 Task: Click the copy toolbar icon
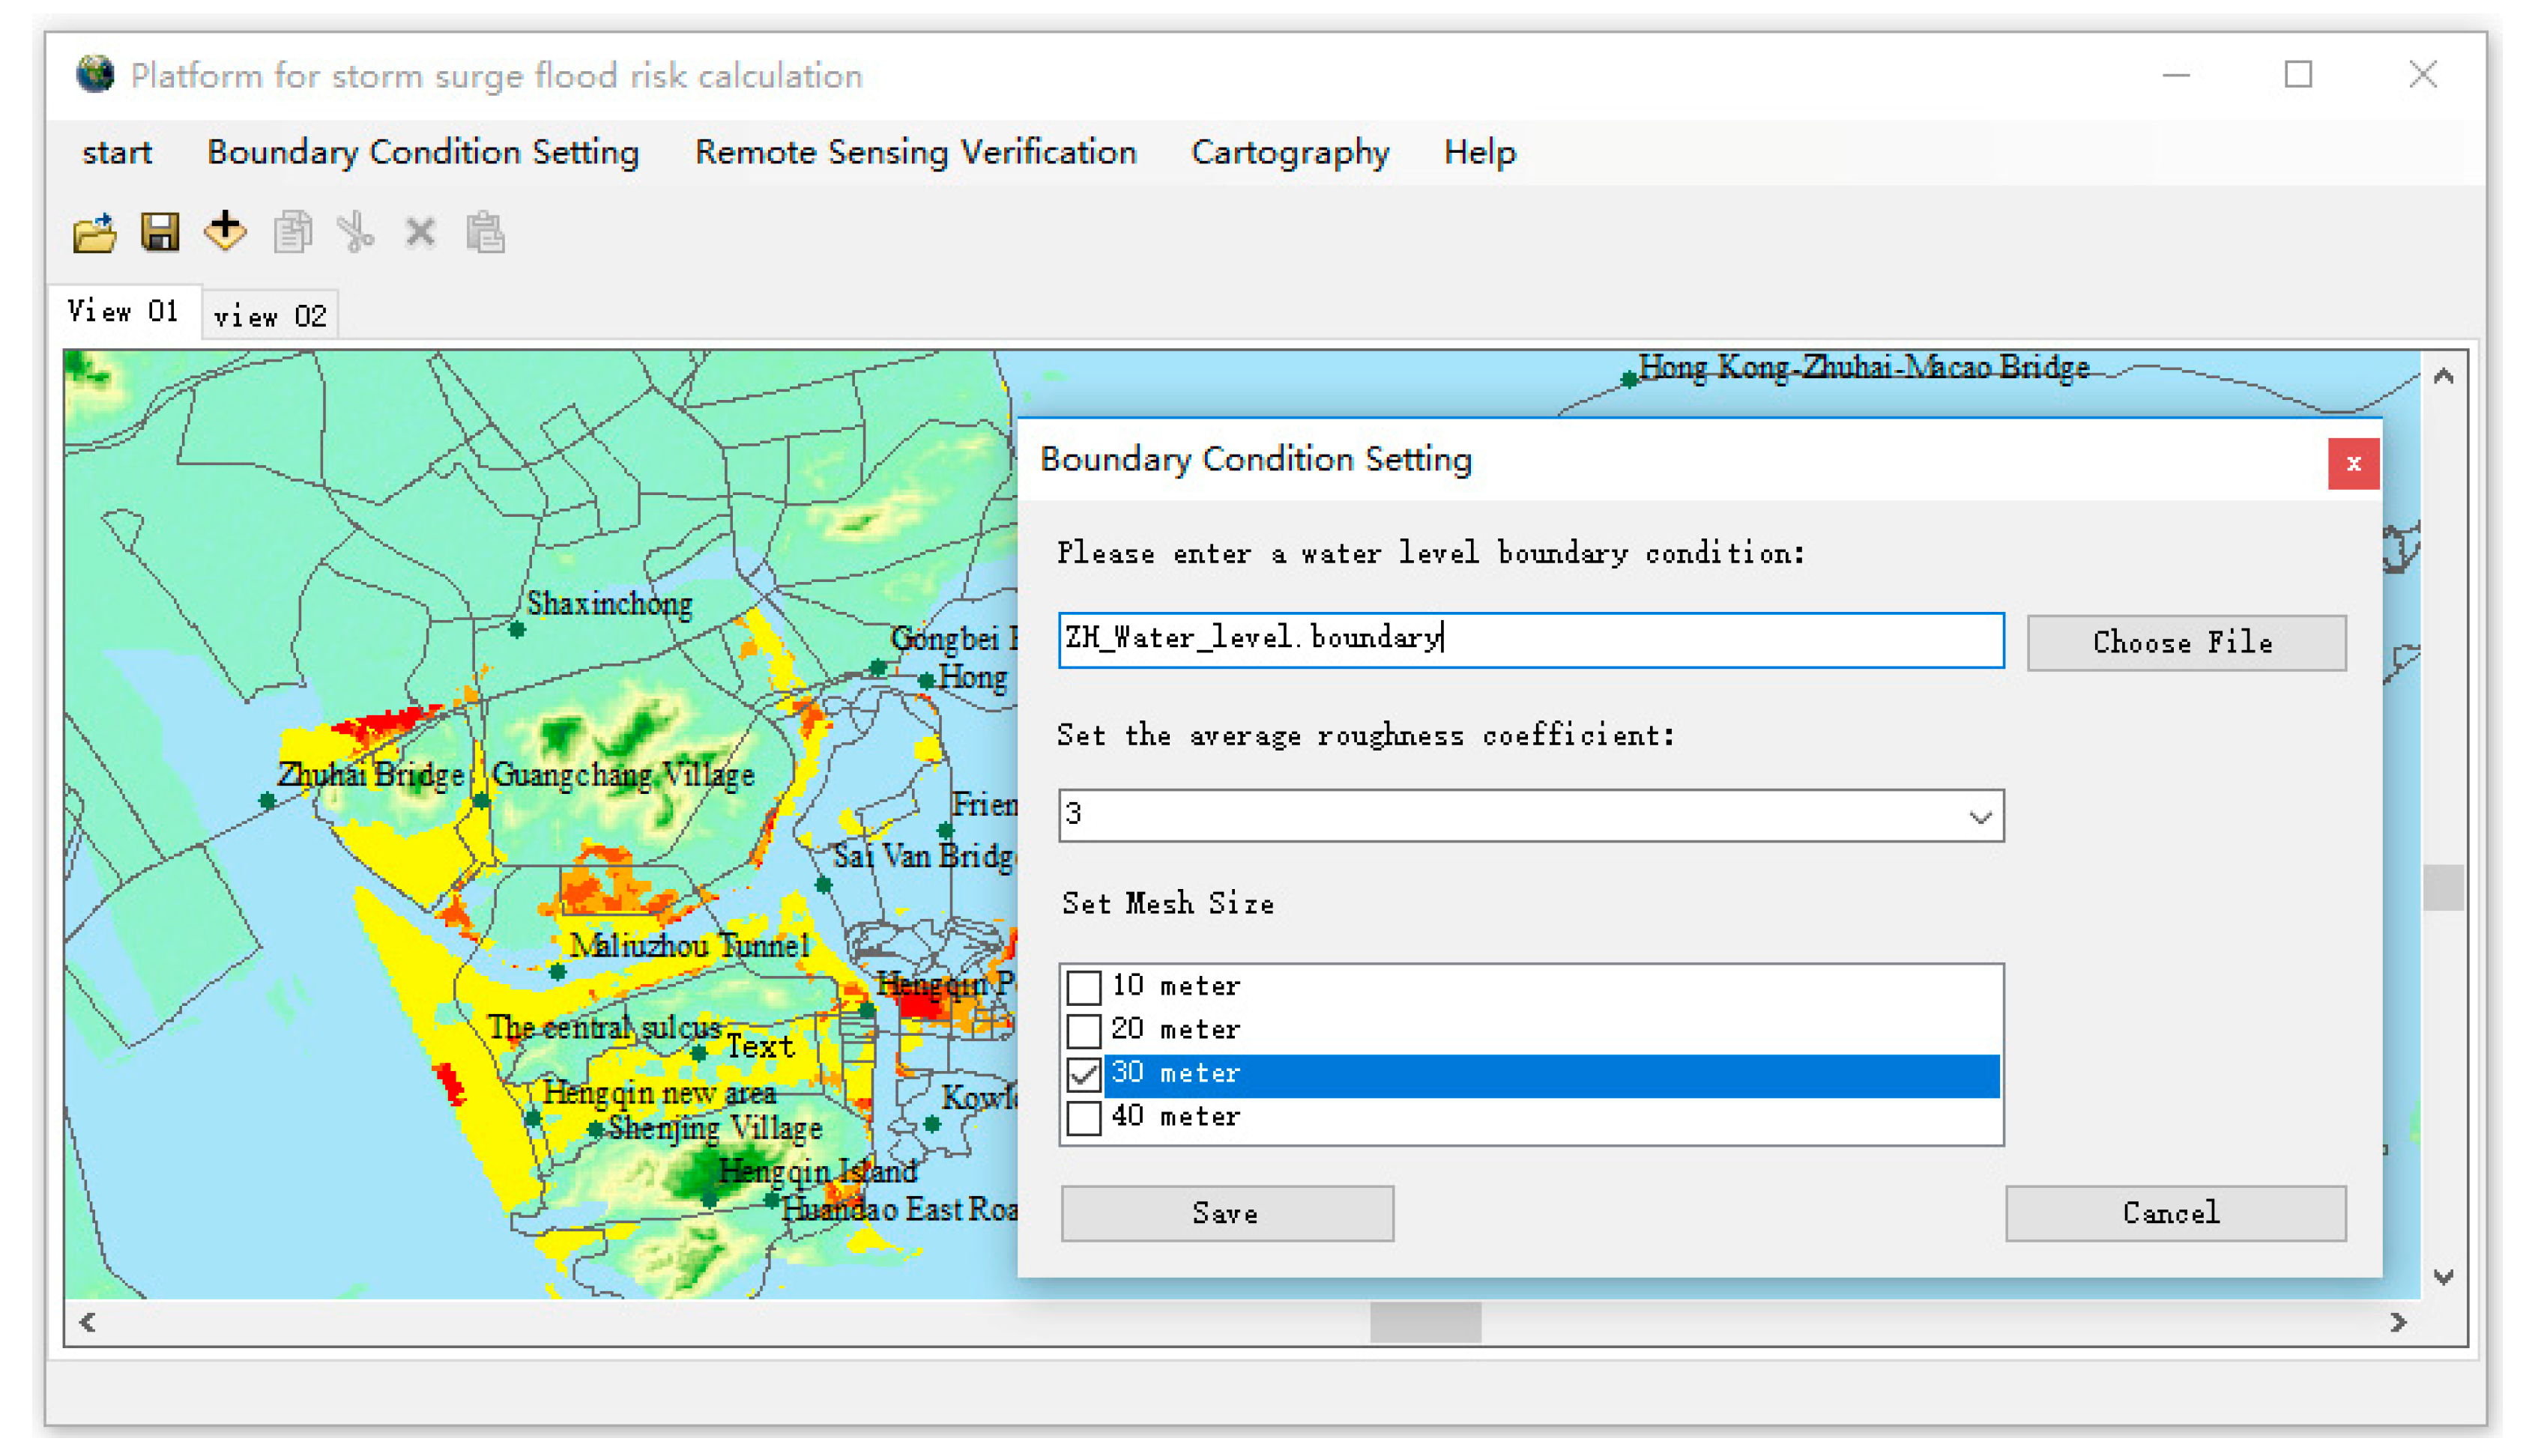[x=292, y=233]
